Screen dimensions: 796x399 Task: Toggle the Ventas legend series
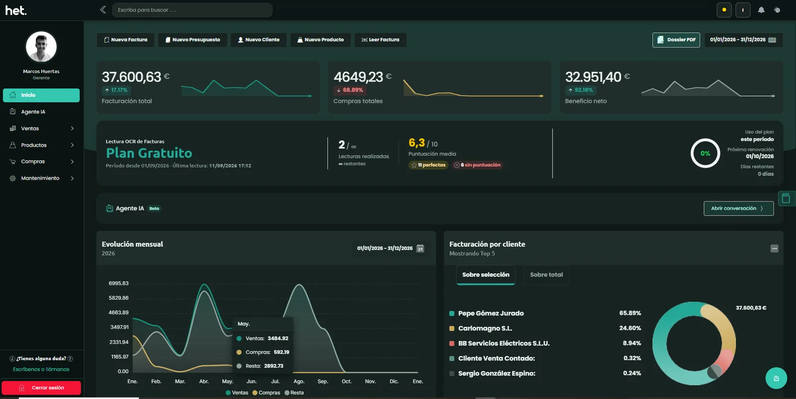pyautogui.click(x=237, y=393)
